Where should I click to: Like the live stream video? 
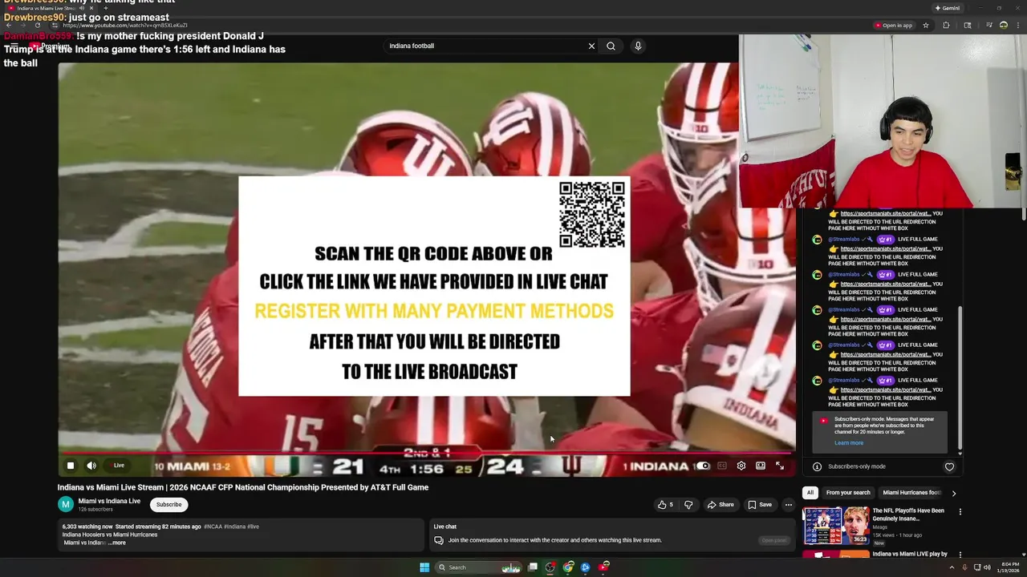point(666,505)
